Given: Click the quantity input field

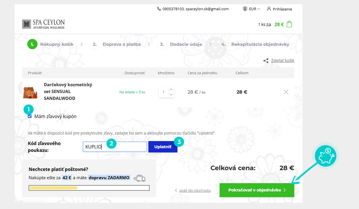Looking at the screenshot, I should (164, 92).
